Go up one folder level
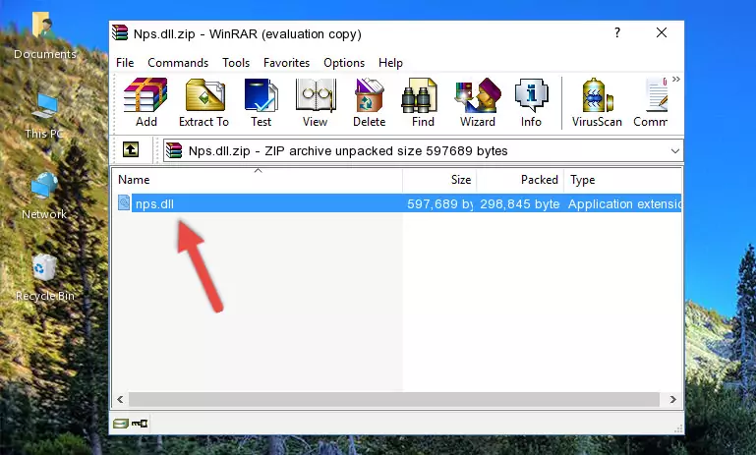 point(131,150)
